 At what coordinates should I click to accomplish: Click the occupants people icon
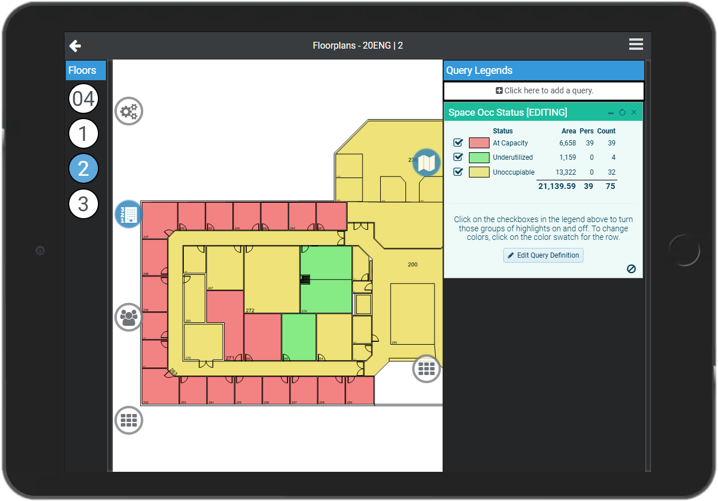tap(128, 317)
